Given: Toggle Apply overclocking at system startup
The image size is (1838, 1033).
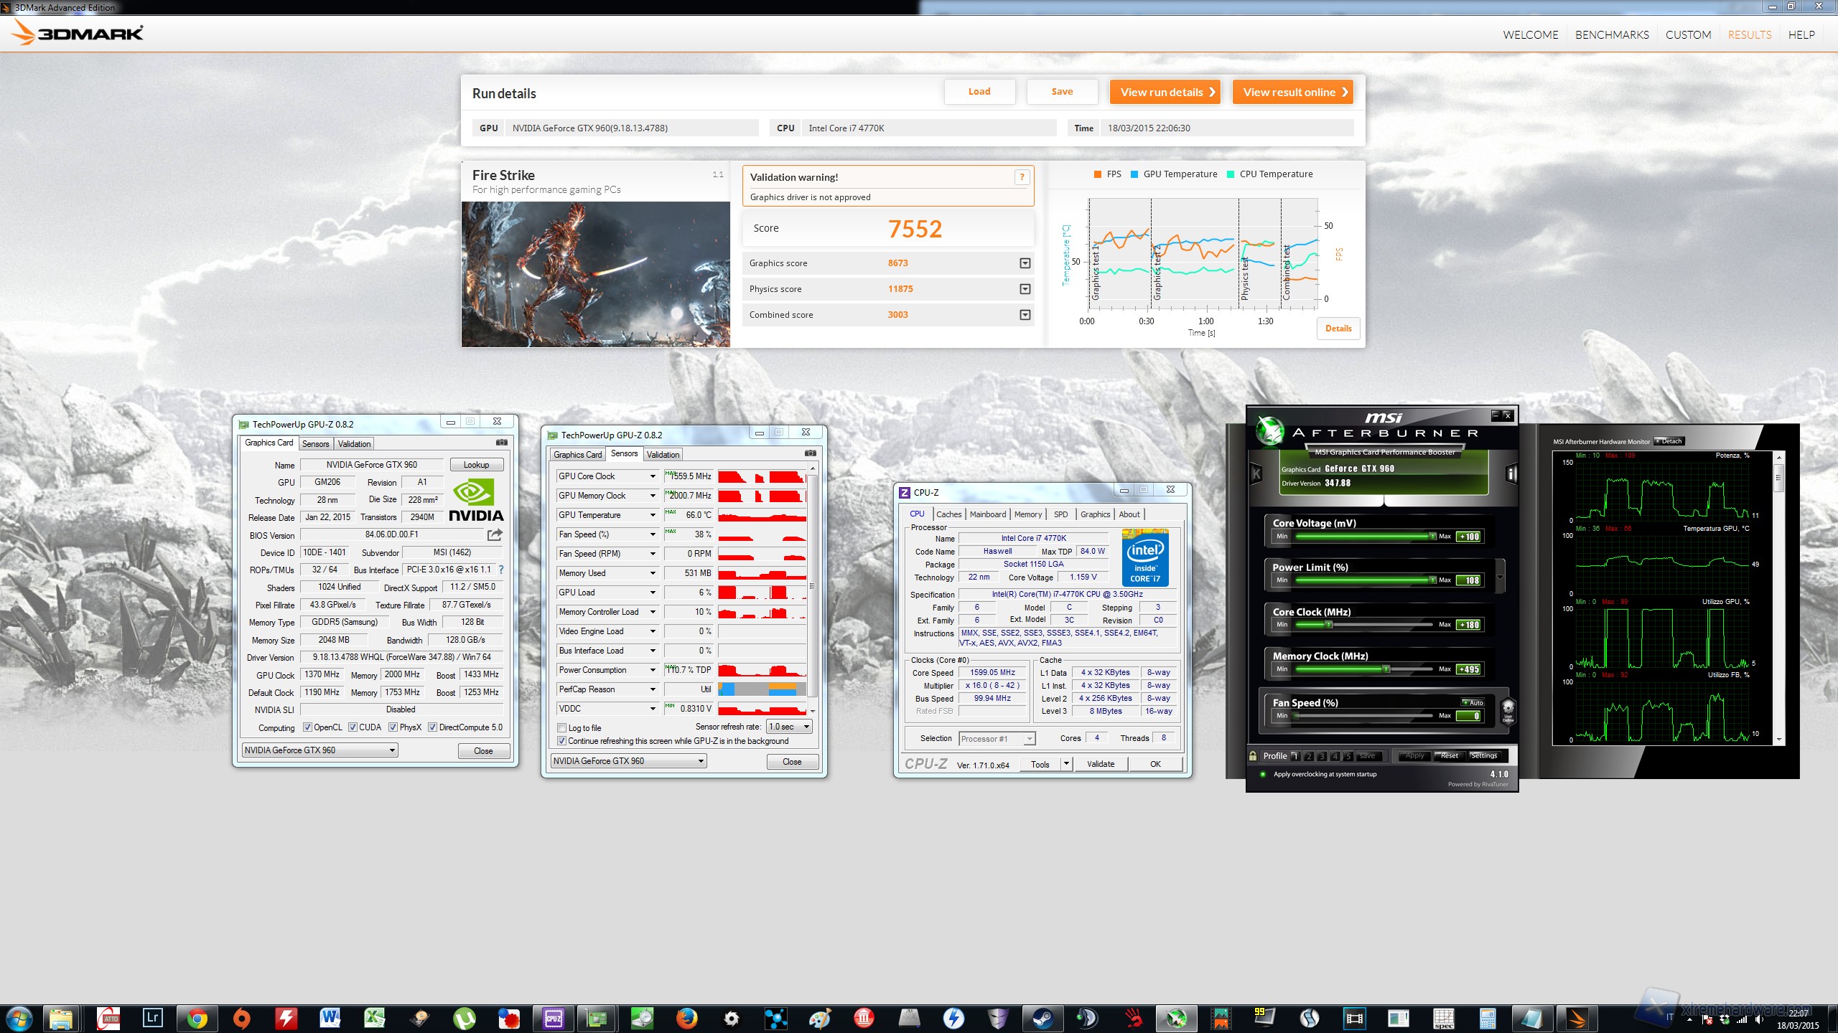Looking at the screenshot, I should [1263, 774].
